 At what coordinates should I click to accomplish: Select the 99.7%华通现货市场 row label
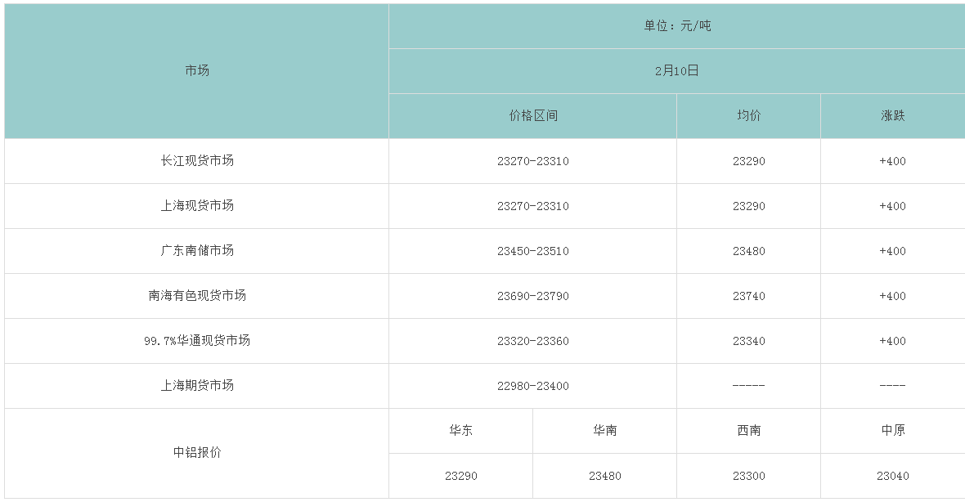197,341
